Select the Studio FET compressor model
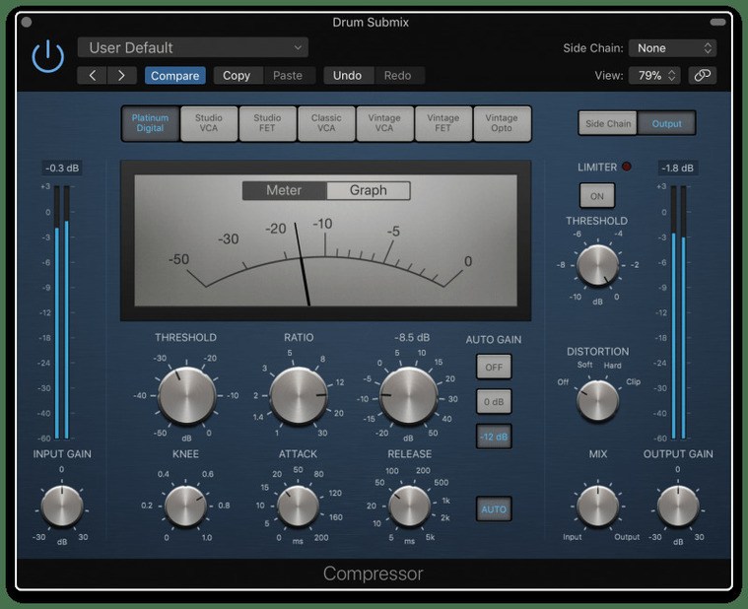Viewport: 748px width, 609px height. point(268,123)
